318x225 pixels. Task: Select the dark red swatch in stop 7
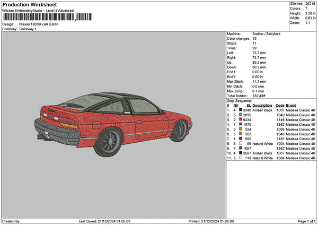pos(241,139)
